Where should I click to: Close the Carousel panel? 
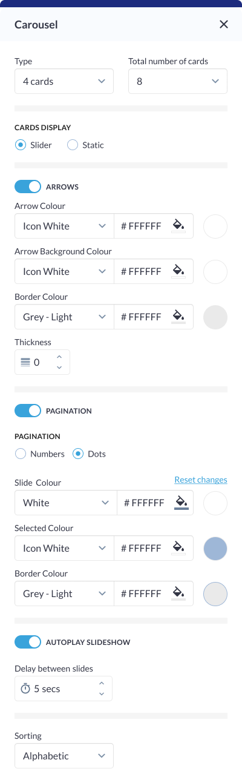224,24
